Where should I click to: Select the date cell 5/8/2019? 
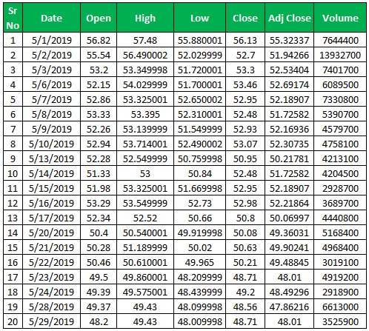click(51, 114)
